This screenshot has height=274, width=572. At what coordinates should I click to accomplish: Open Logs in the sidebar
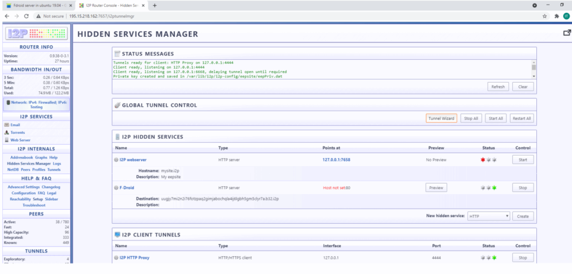tap(57, 164)
